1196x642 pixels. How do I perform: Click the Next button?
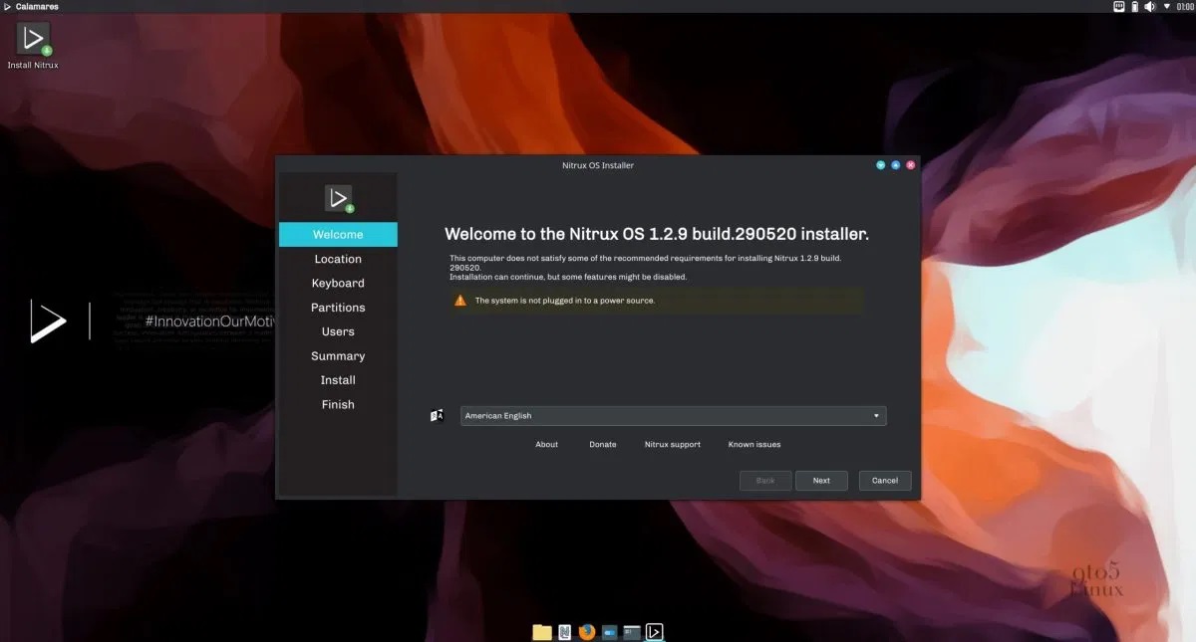point(821,481)
